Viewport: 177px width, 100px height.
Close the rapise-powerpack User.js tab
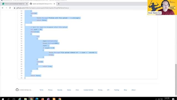pyautogui.click(x=54, y=4)
